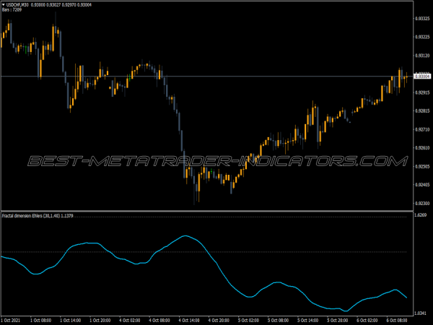The width and height of the screenshot is (433, 325).
Task: Click the 0.93120 price axis label
Action: (422, 56)
